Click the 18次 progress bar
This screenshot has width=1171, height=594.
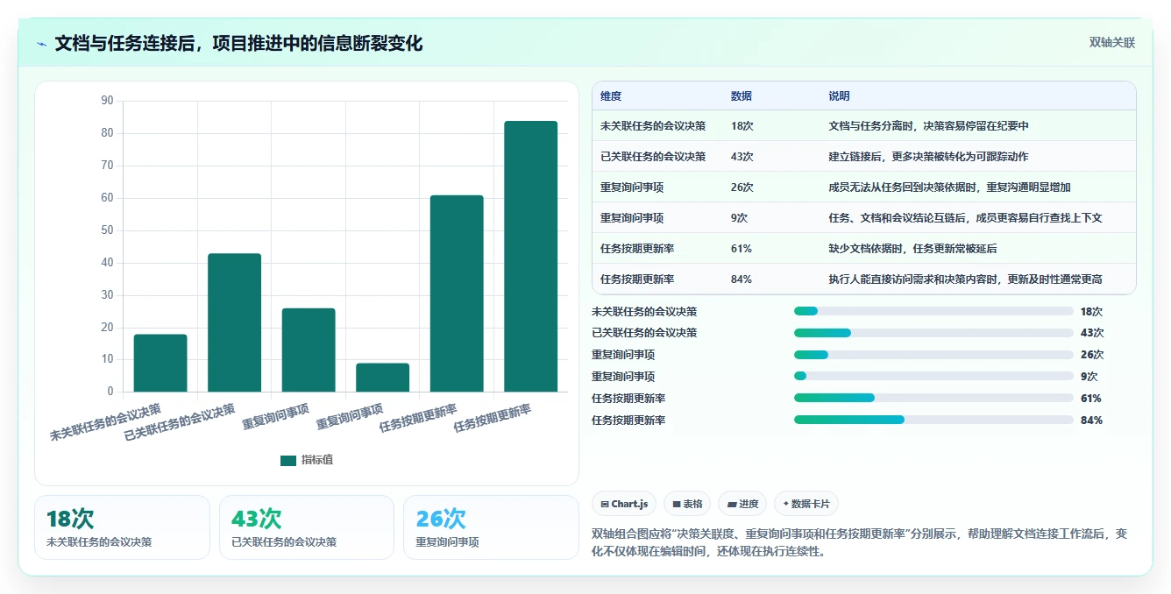[x=933, y=311]
